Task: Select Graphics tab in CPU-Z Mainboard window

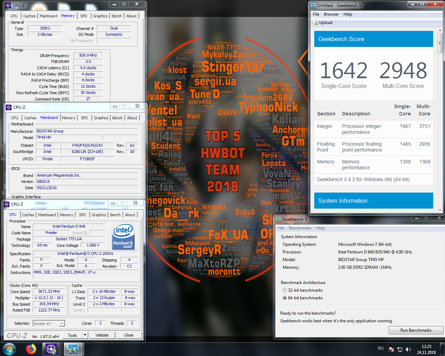Action: coord(101,118)
